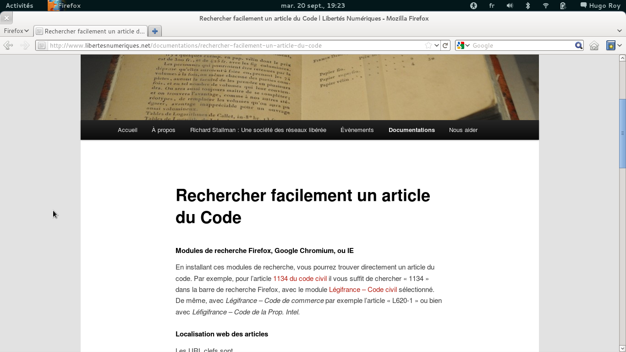
Task: Open the À propos page
Action: point(164,130)
